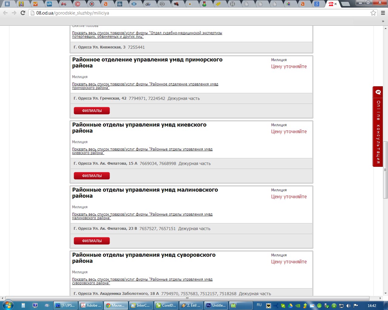Open the Chrome menu icon
Image resolution: width=388 pixels, height=310 pixels.
[x=383, y=13]
